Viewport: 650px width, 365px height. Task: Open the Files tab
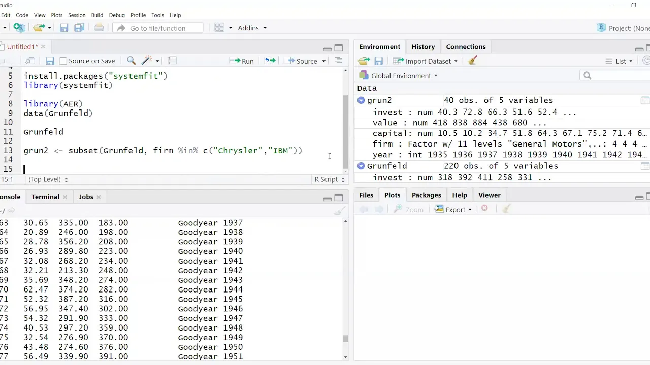[x=366, y=195]
